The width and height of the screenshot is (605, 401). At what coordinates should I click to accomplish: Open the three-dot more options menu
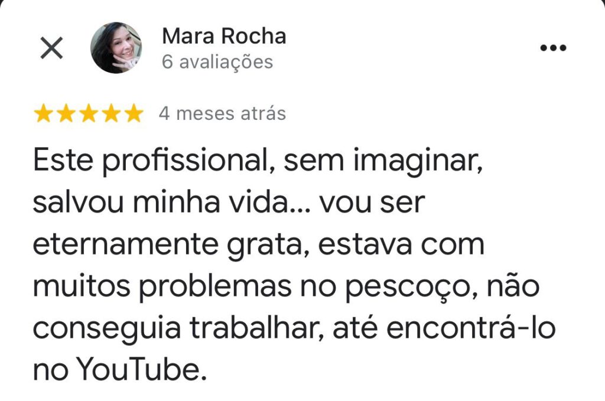coord(553,48)
